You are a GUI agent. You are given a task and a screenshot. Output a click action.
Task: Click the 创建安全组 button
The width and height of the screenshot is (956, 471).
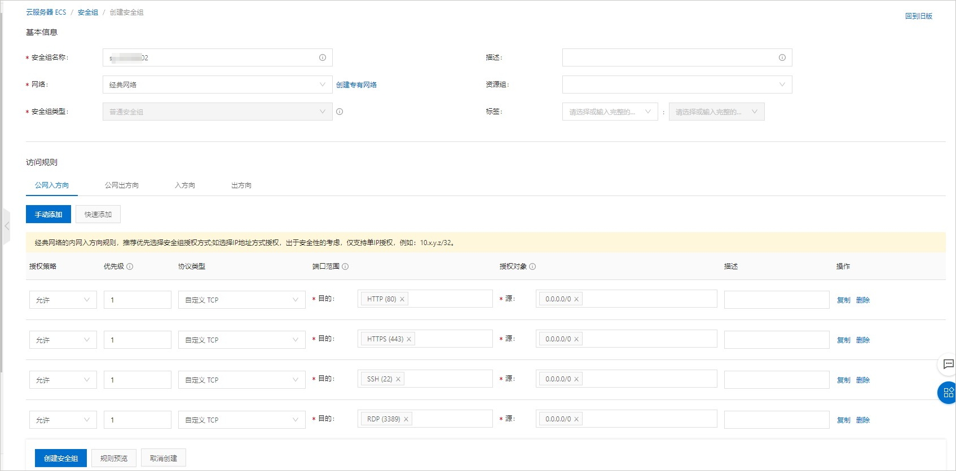click(61, 458)
